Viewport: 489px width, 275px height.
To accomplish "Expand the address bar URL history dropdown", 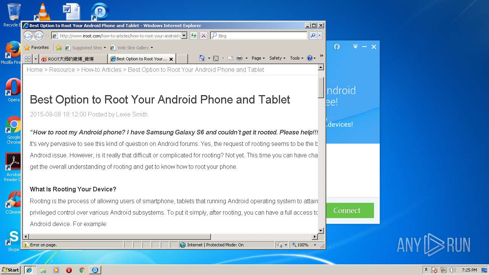I will 184,36.
